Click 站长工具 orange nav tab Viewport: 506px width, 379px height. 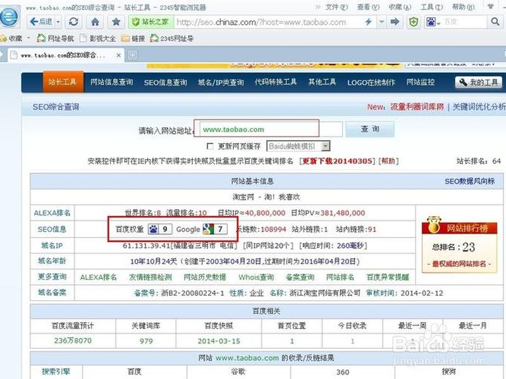pyautogui.click(x=63, y=82)
